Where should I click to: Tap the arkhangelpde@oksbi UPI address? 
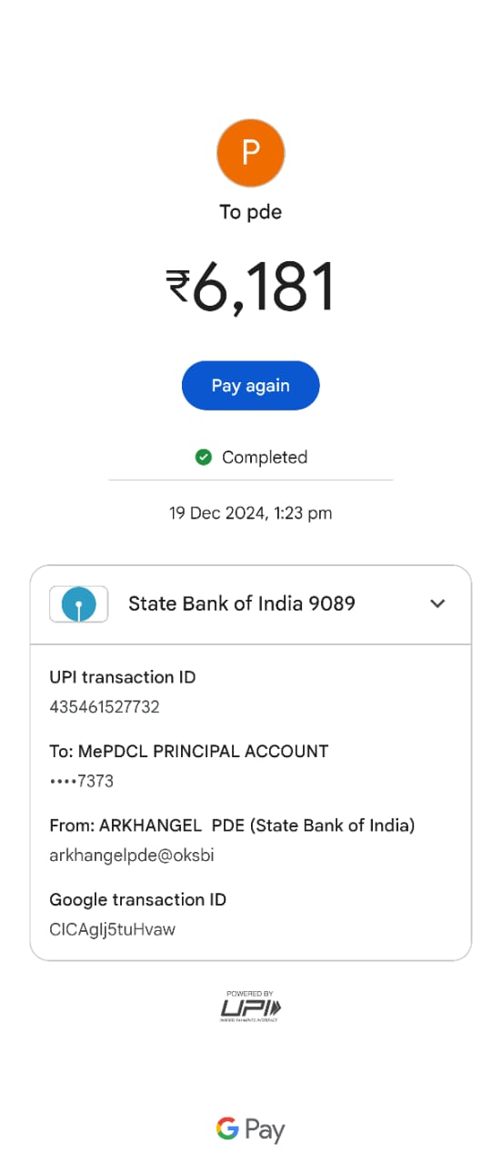(x=132, y=856)
